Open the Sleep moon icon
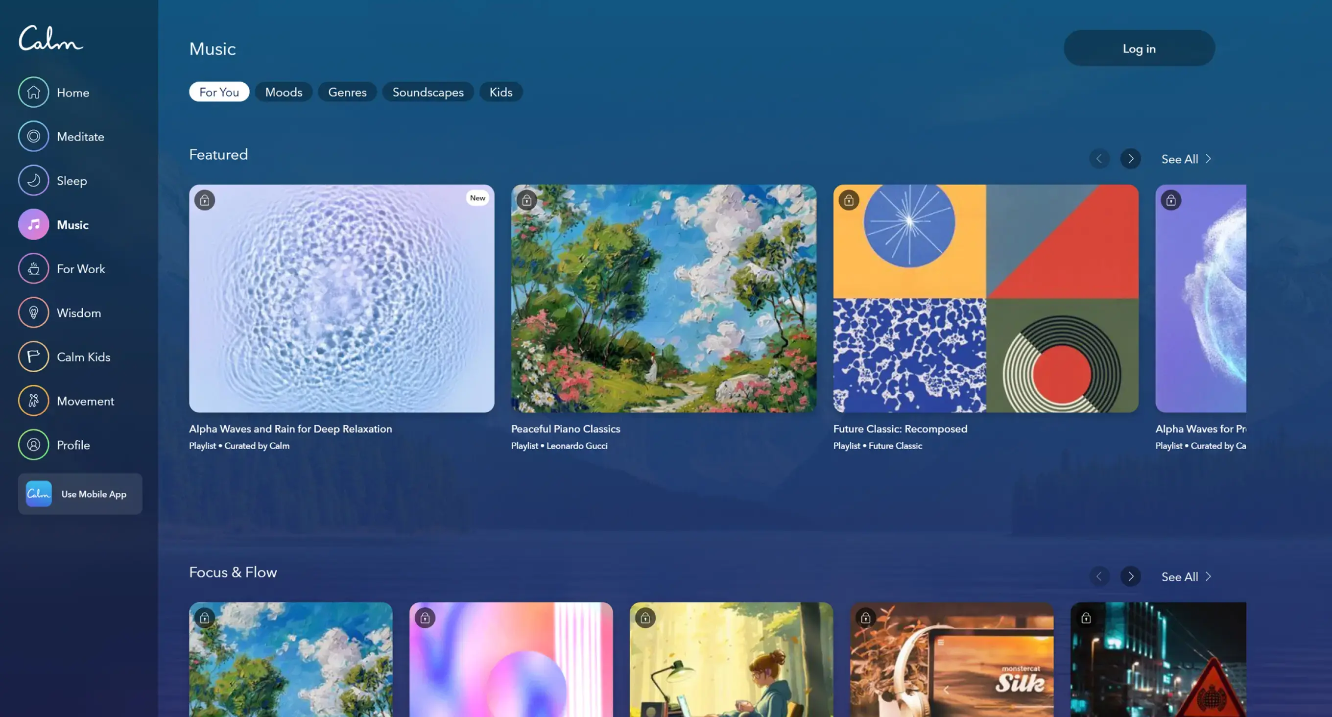This screenshot has height=717, width=1332. (34, 181)
